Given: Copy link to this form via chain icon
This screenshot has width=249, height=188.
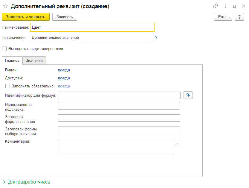Looking at the screenshot, I should click(216, 6).
